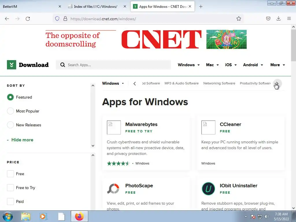
Task: Click the Sort By panel up arrow
Action: coord(93,86)
